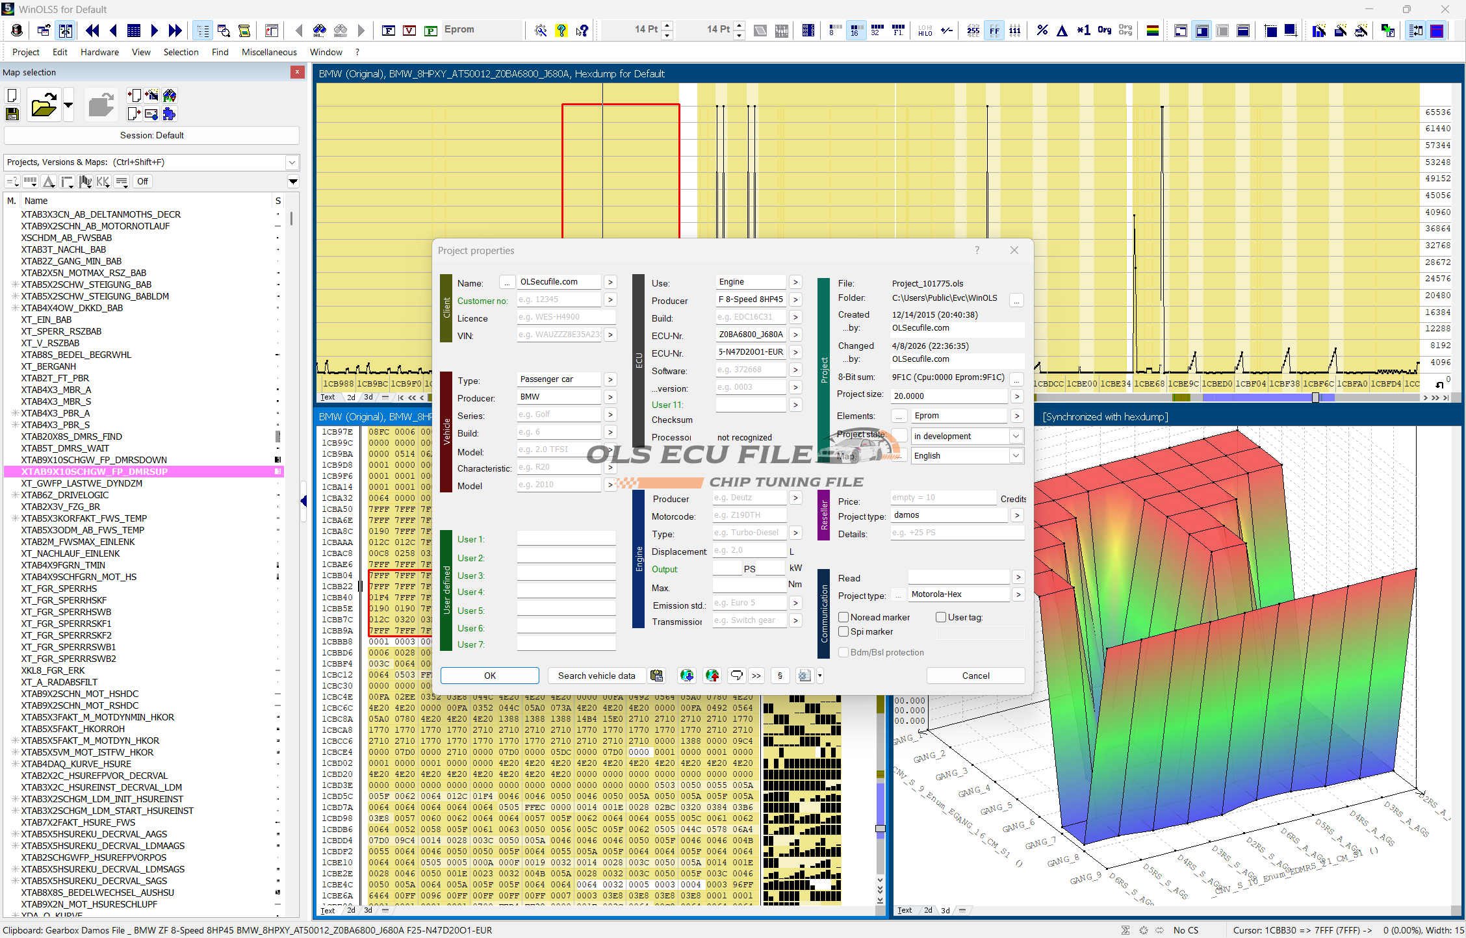Open Projects, Versions & Maps dropdown
Screen dimensions: 1466x938
pos(292,162)
